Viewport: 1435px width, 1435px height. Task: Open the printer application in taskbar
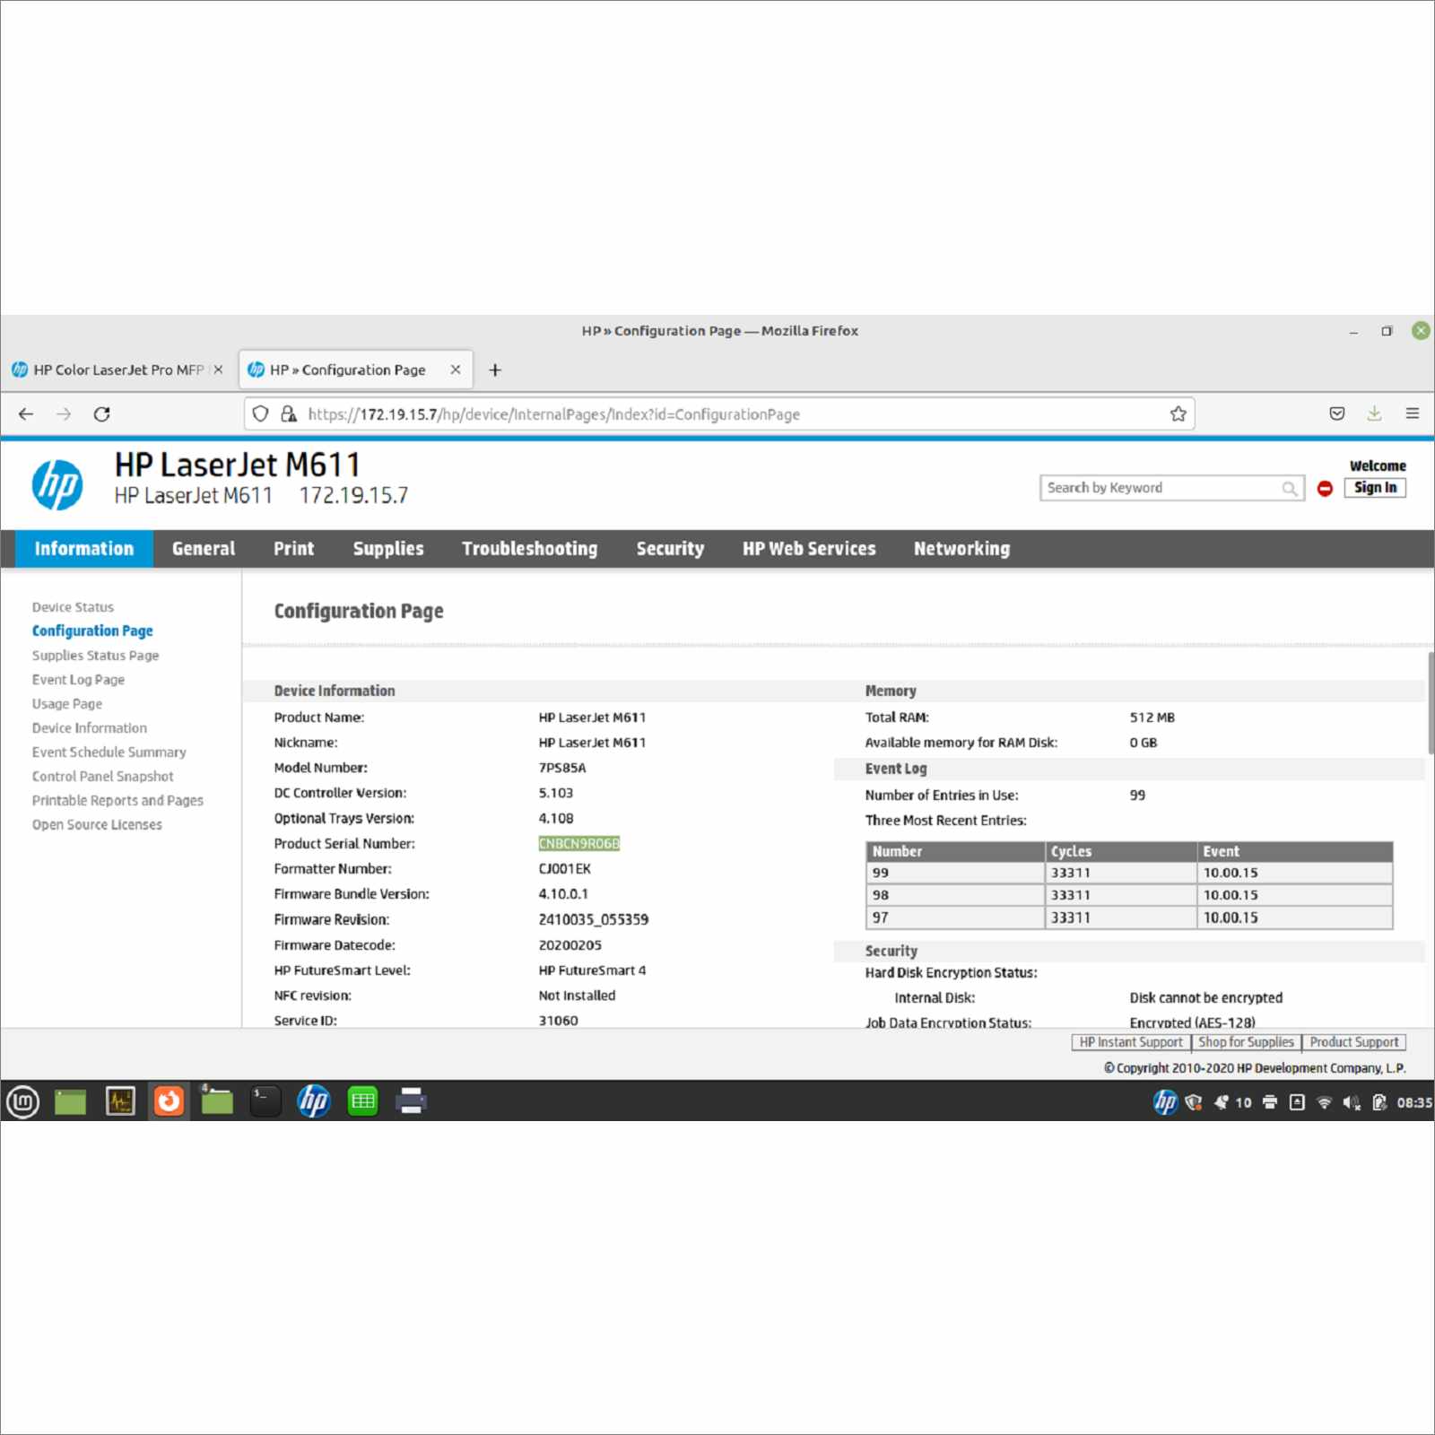411,1101
